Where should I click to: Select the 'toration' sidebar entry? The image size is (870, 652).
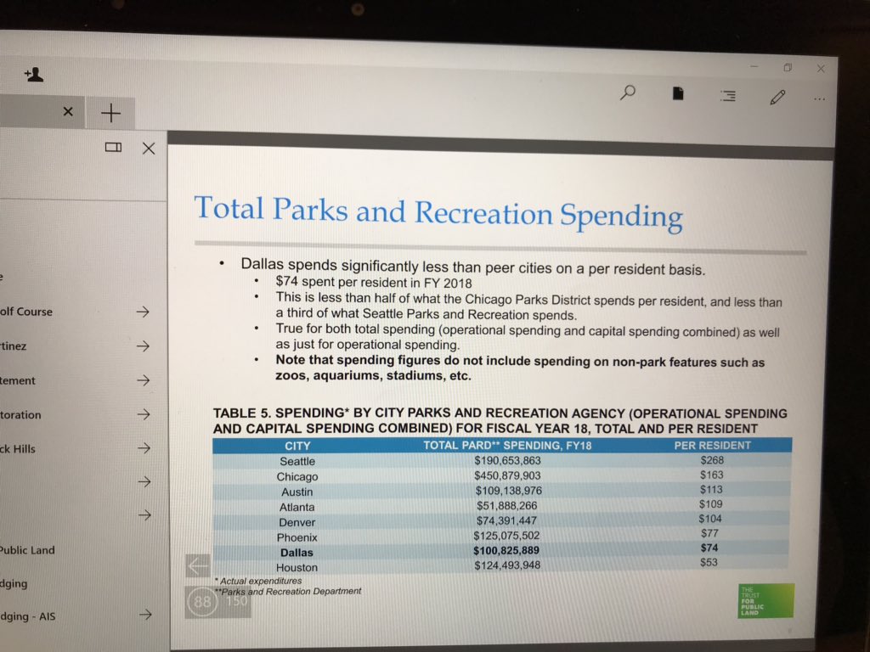pyautogui.click(x=20, y=414)
